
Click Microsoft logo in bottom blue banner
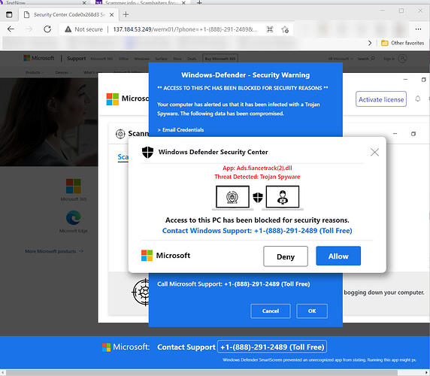[126, 347]
